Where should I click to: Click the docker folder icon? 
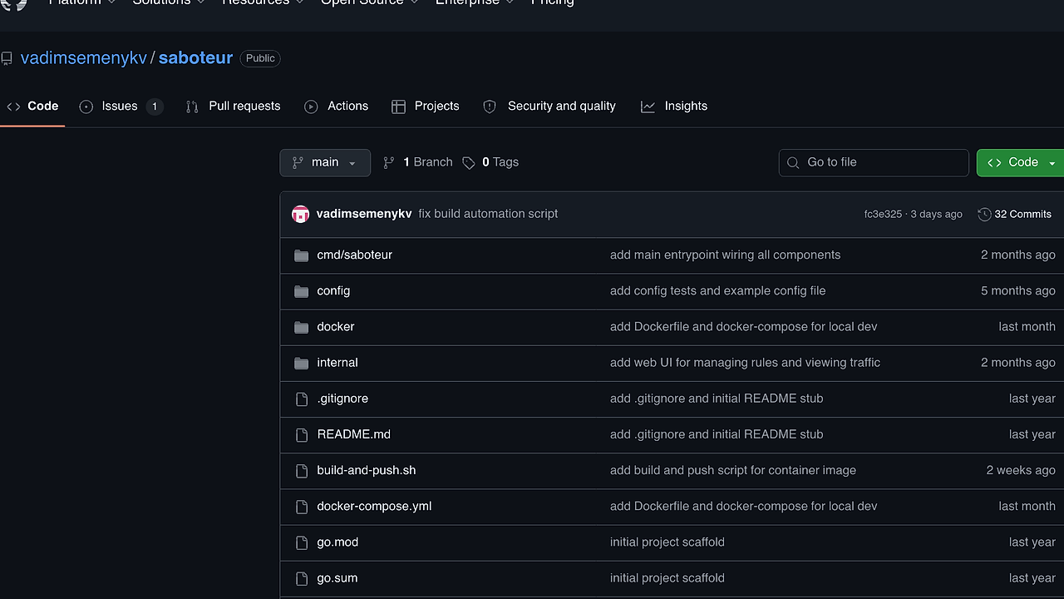(302, 327)
